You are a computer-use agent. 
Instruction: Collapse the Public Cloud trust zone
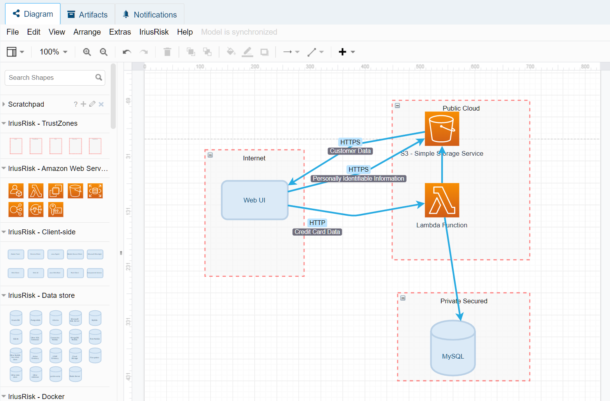[397, 106]
